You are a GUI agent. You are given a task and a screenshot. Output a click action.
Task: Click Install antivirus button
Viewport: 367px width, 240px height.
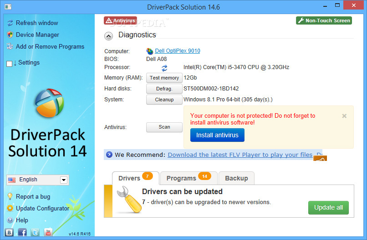coord(217,135)
